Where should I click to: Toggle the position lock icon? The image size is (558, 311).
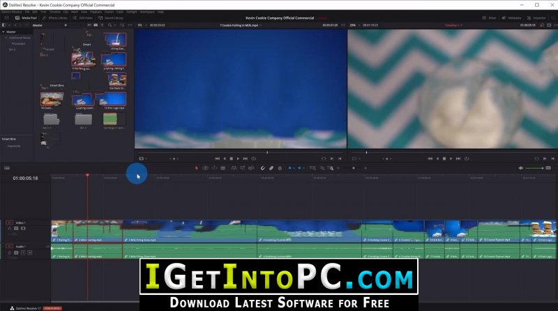click(280, 168)
